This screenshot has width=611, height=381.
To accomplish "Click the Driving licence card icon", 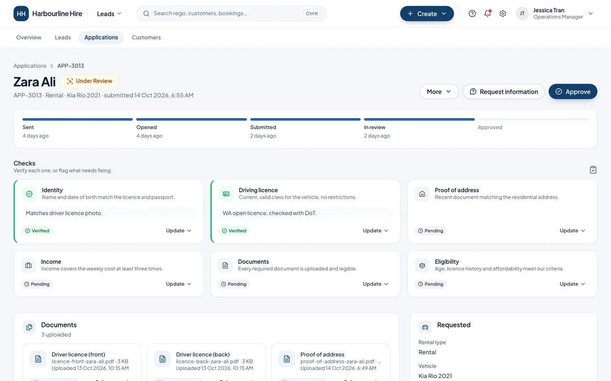I will 226,194.
